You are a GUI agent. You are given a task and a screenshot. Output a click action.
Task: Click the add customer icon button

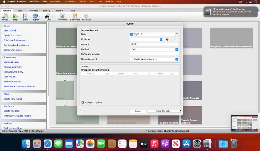(167, 39)
